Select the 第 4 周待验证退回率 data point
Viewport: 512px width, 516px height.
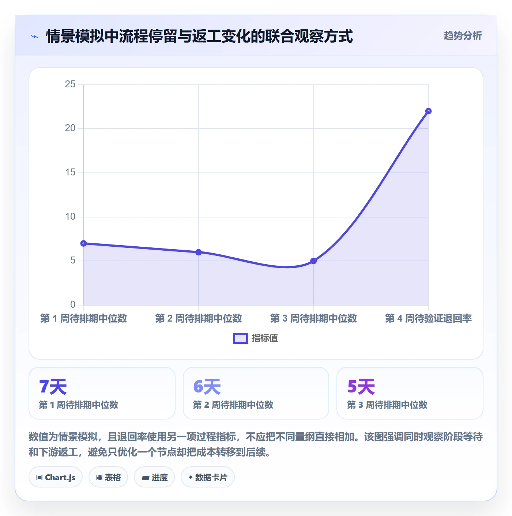(428, 111)
